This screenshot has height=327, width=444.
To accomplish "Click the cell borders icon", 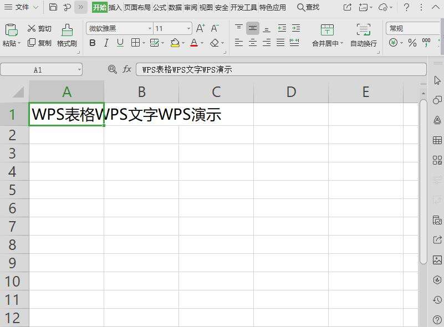I will 136,43.
